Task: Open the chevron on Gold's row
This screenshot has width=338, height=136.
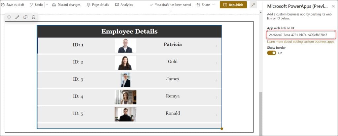Action: (x=216, y=63)
